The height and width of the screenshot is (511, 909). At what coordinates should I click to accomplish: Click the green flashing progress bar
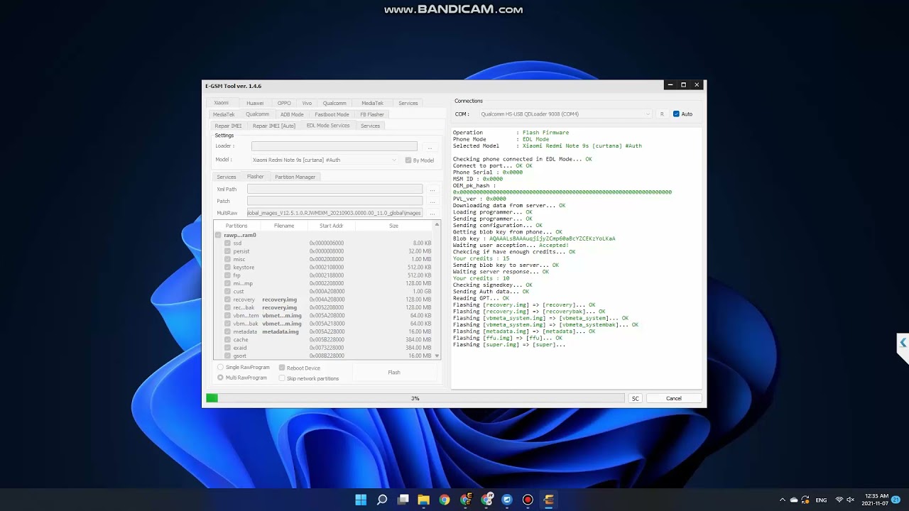415,398
